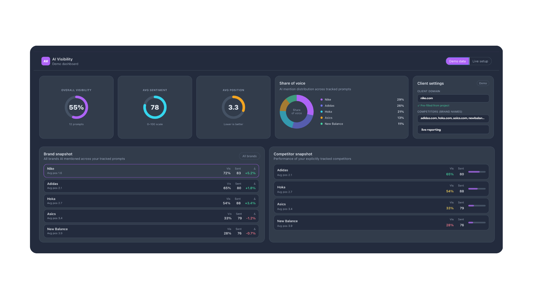Click the Avg Position 3.3 gauge
The height and width of the screenshot is (299, 533).
tap(233, 107)
